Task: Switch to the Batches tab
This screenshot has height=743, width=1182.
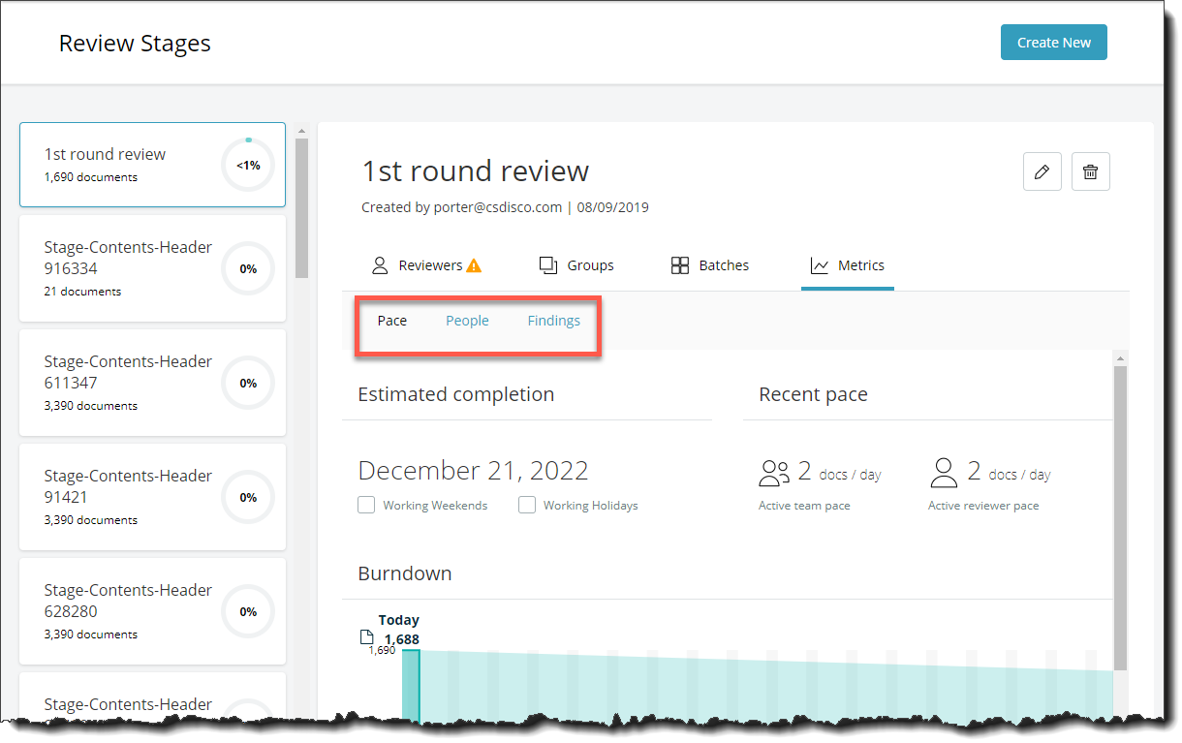Action: tap(710, 264)
